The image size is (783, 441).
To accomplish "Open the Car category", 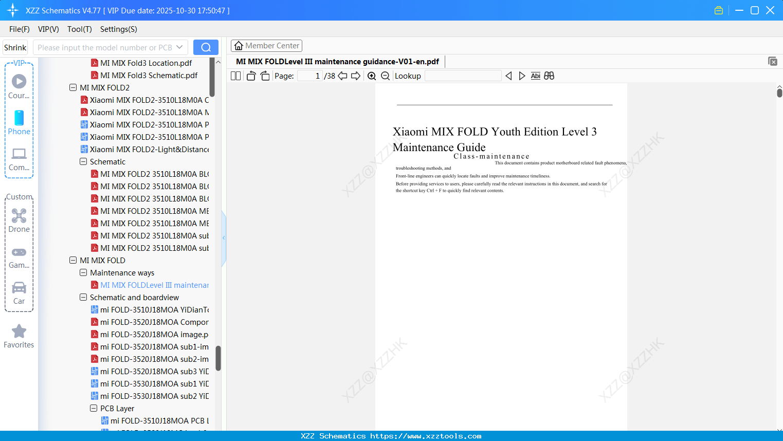I will tap(19, 293).
